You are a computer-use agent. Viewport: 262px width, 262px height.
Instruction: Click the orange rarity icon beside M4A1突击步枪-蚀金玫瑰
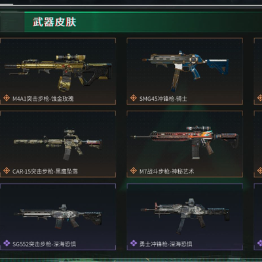click(x=7, y=98)
